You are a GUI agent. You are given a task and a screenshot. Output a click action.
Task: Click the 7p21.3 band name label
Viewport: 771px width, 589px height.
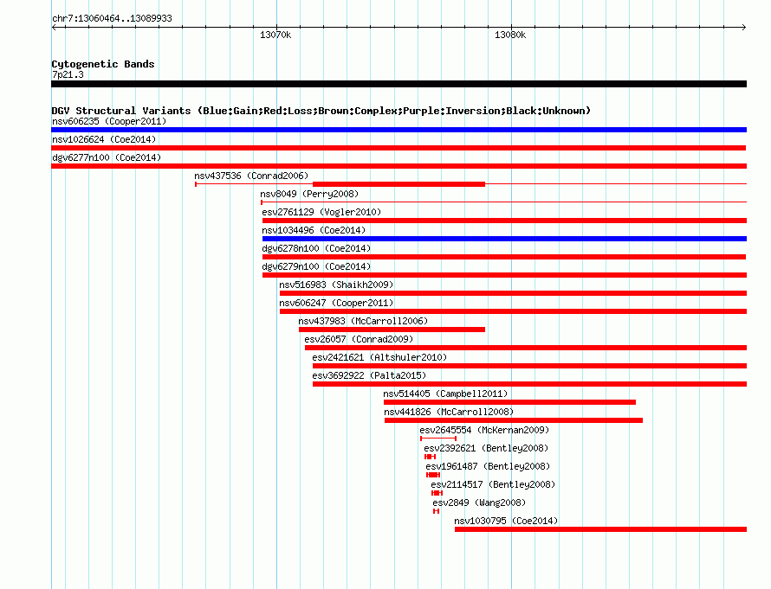pyautogui.click(x=68, y=74)
